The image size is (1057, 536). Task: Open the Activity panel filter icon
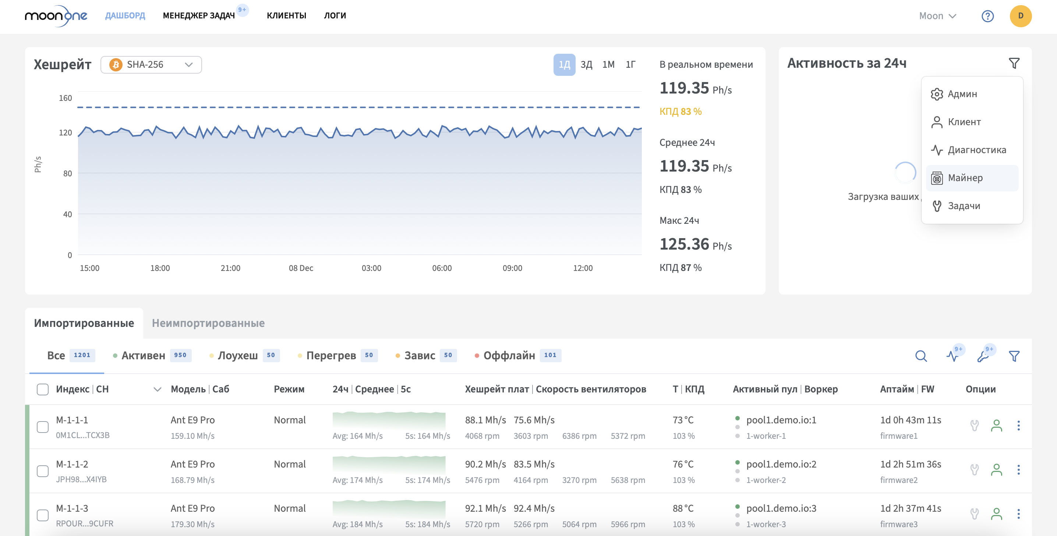click(x=1014, y=63)
